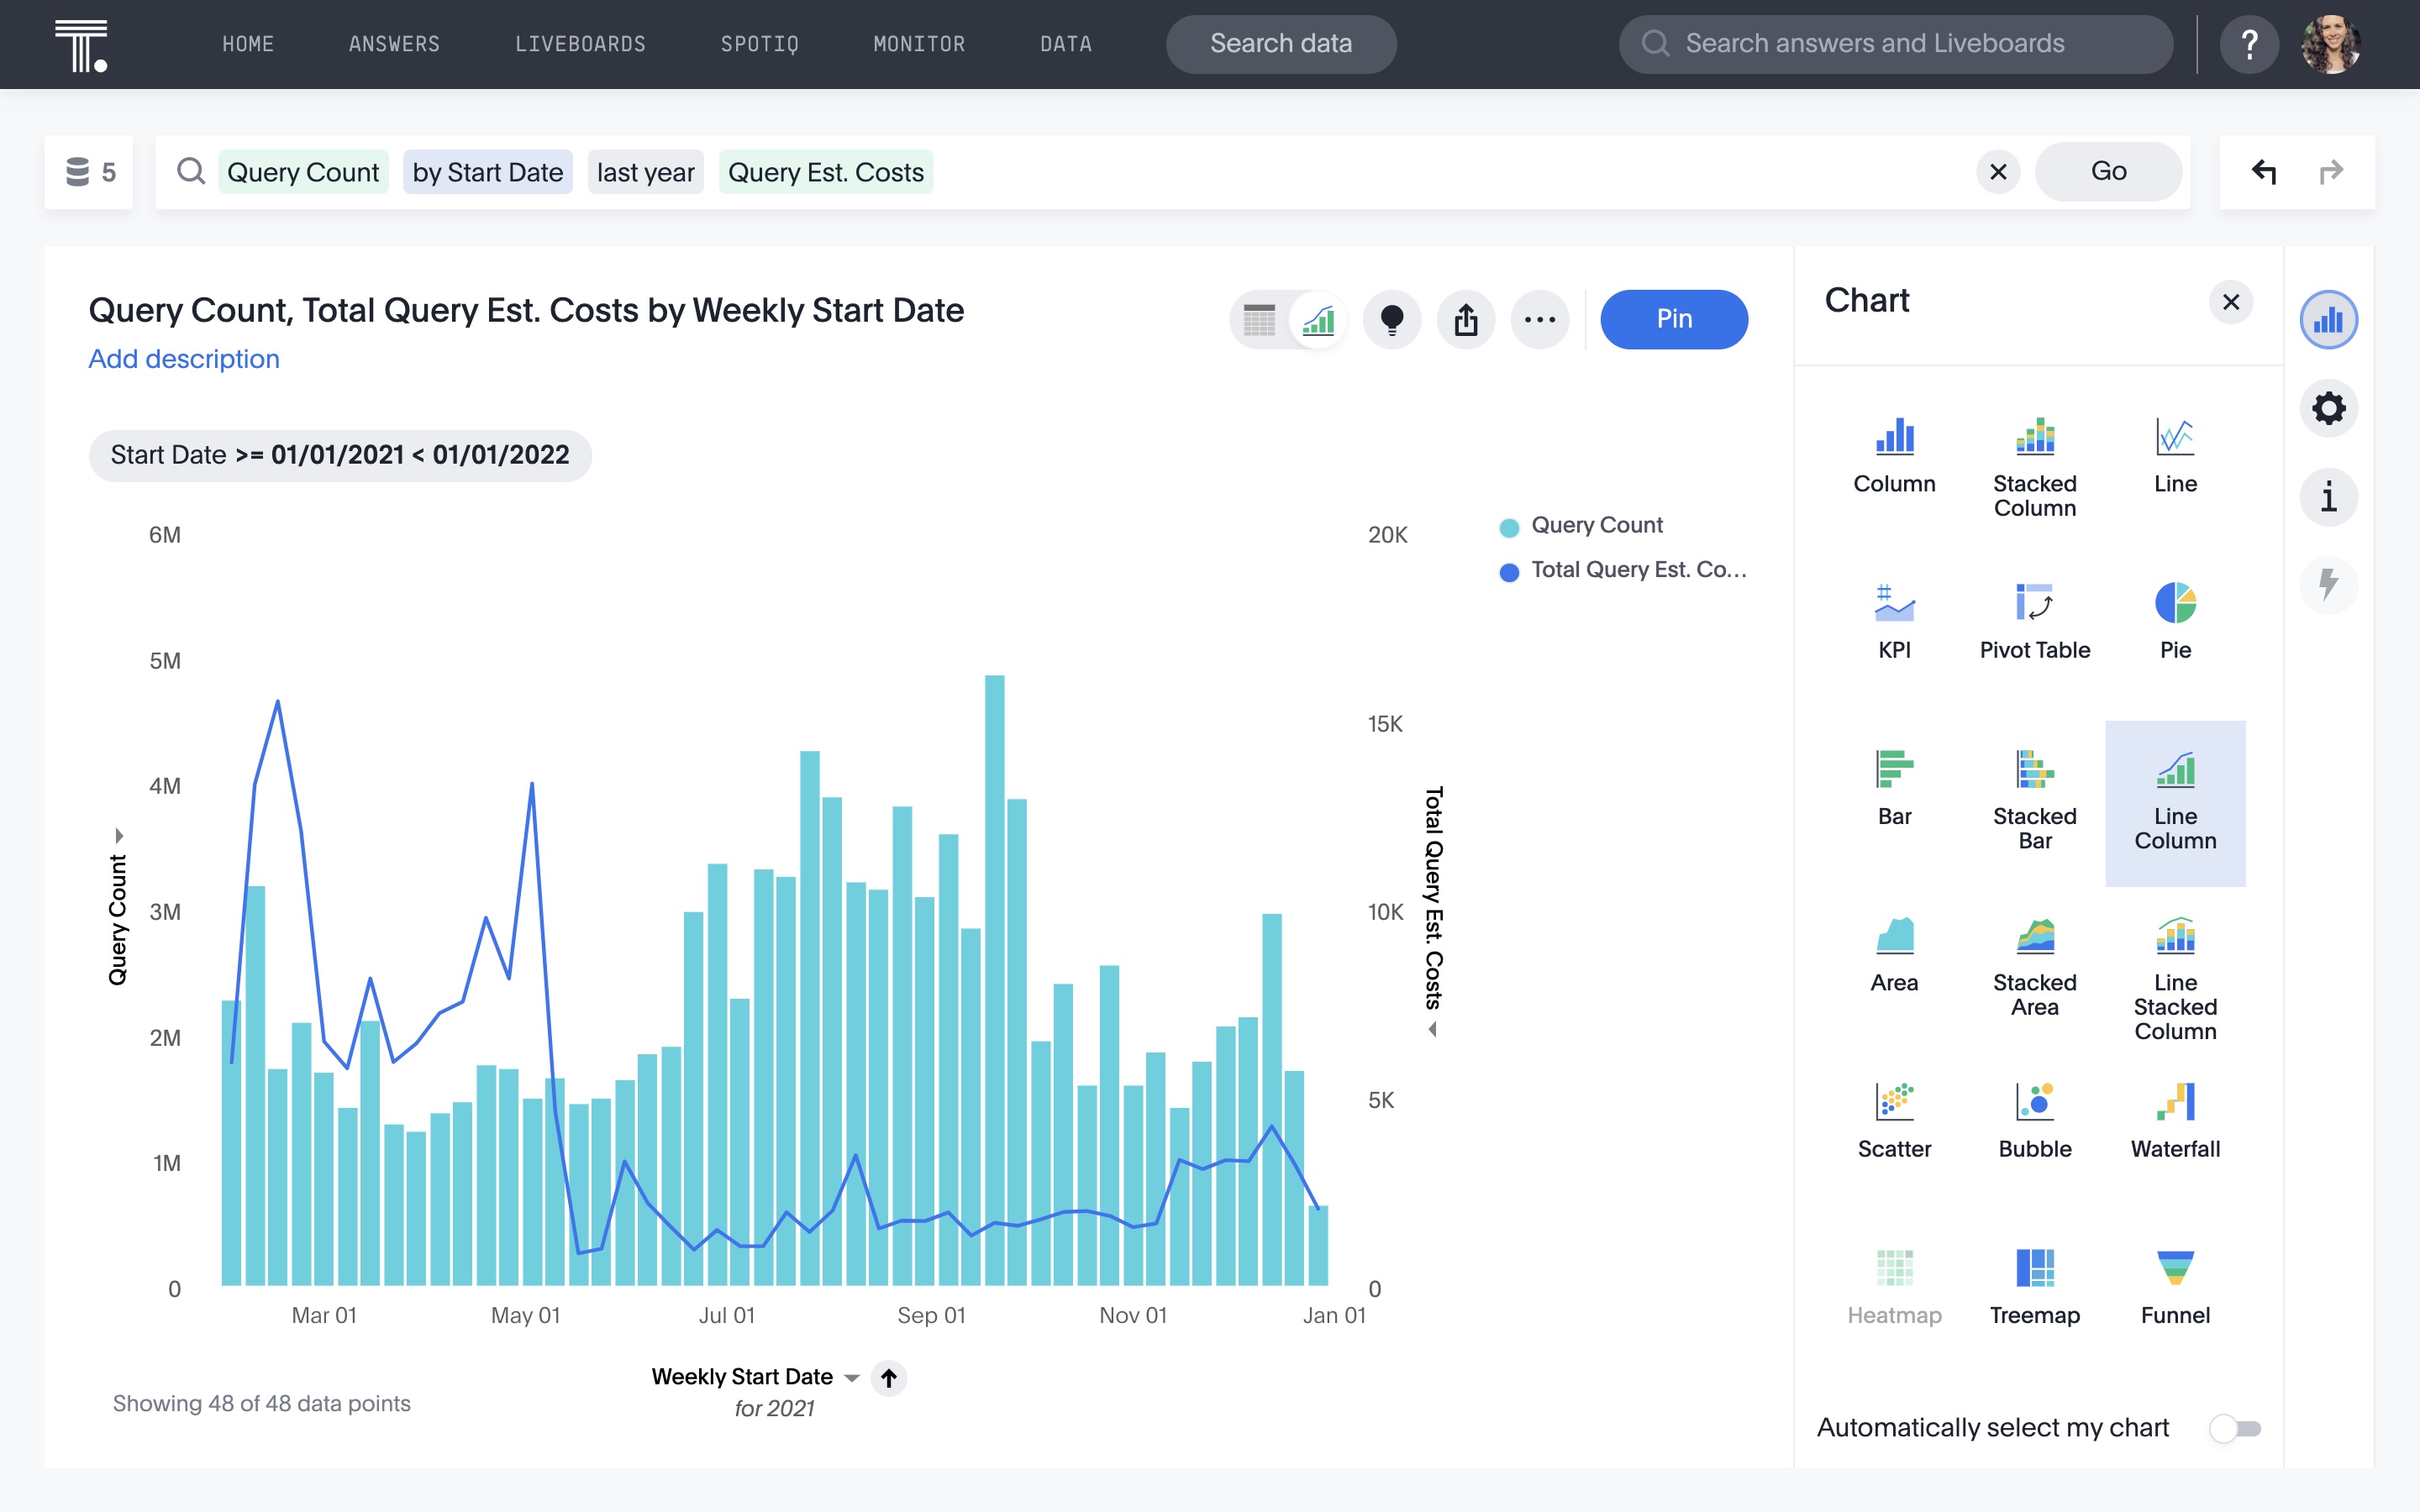Click the Query Count search token

click(303, 172)
